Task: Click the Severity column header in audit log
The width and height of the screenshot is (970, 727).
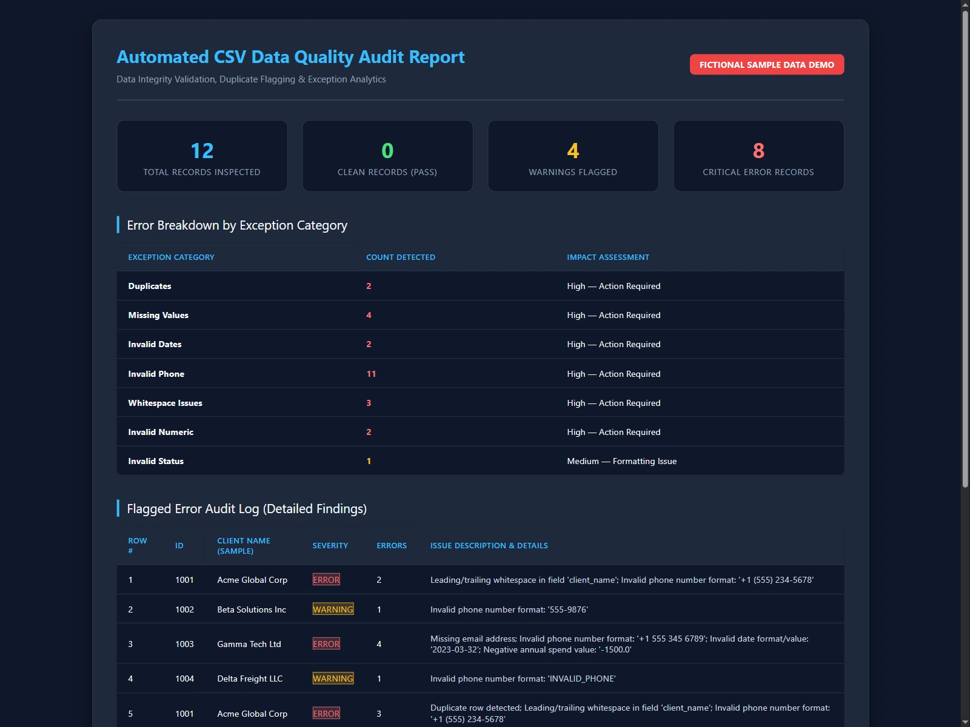Action: coord(330,546)
